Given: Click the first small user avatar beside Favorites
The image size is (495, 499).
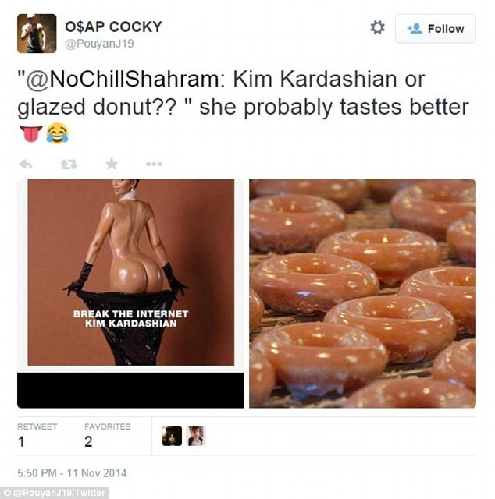Looking at the screenshot, I should pyautogui.click(x=172, y=436).
